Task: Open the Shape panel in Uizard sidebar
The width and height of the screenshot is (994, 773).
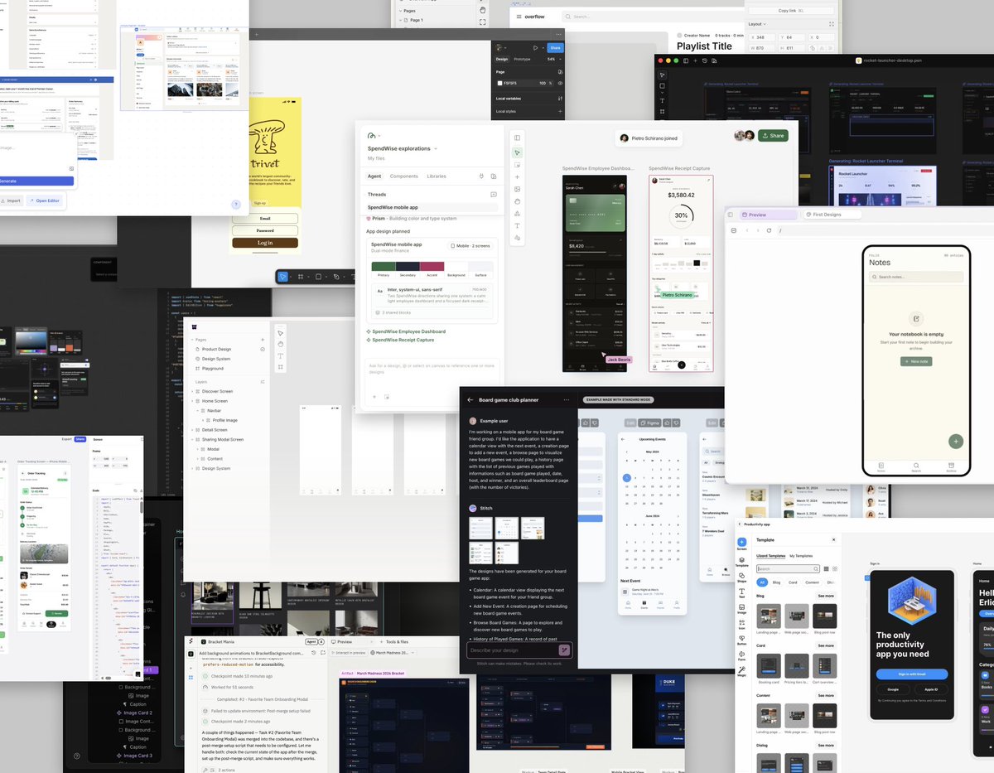Action: pyautogui.click(x=741, y=577)
